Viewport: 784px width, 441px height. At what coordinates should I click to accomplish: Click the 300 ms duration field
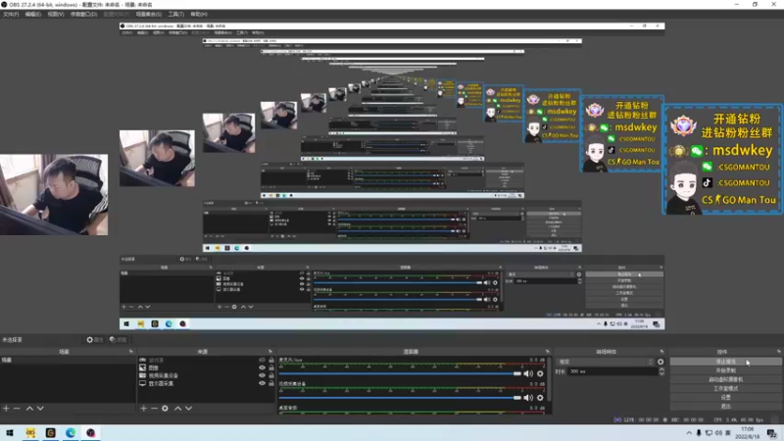click(x=613, y=371)
